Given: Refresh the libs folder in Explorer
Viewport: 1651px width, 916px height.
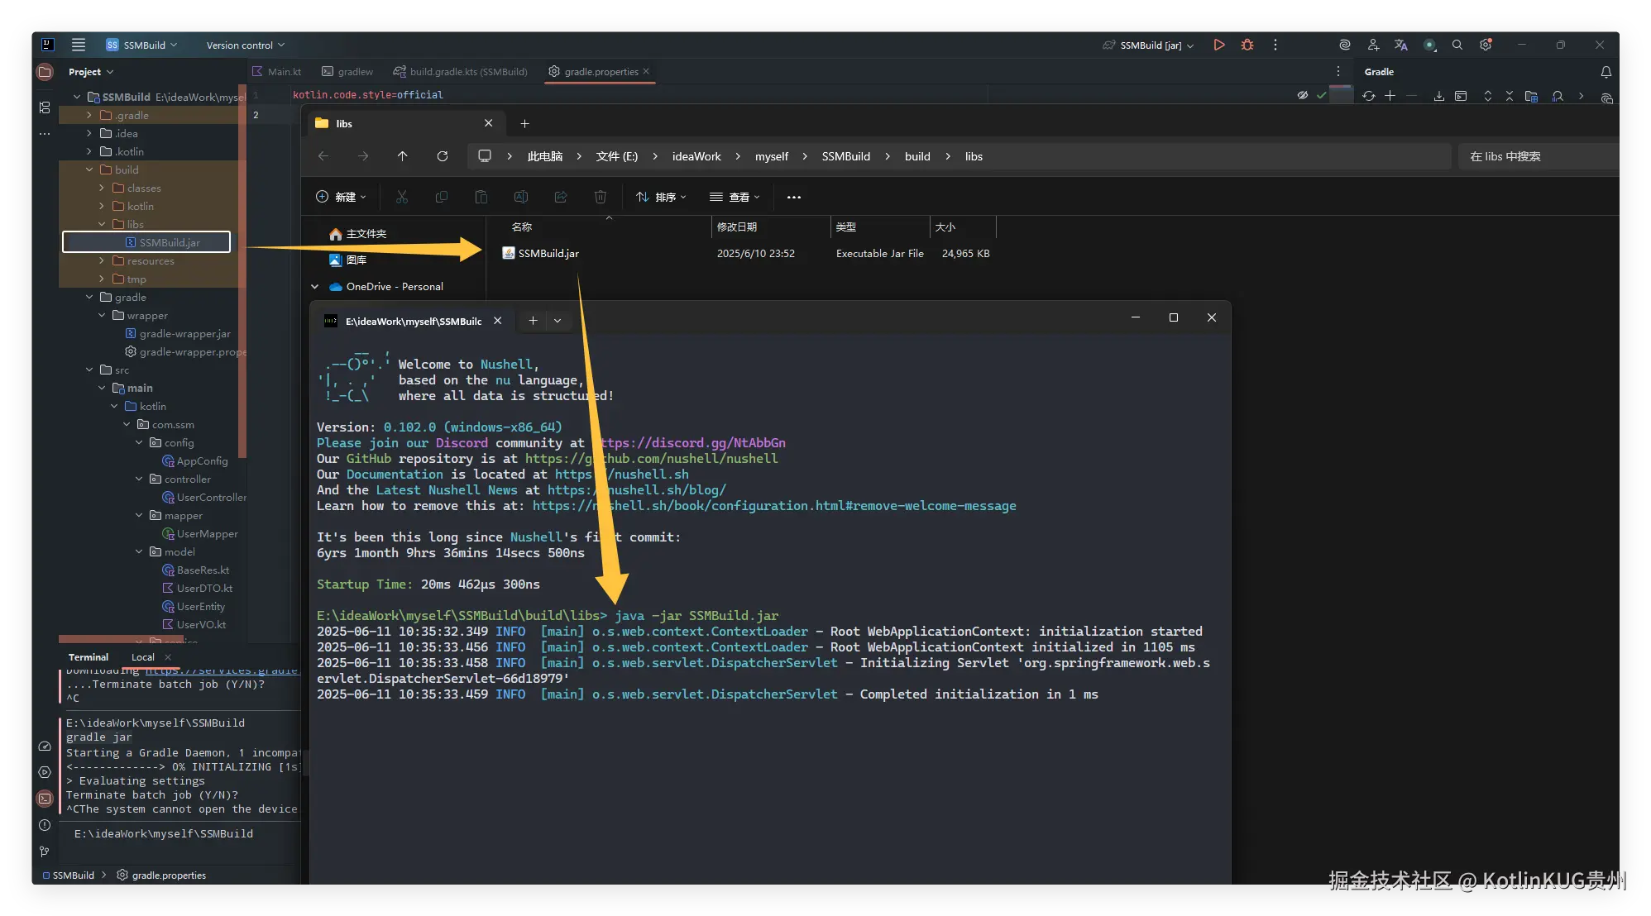Looking at the screenshot, I should click(443, 156).
